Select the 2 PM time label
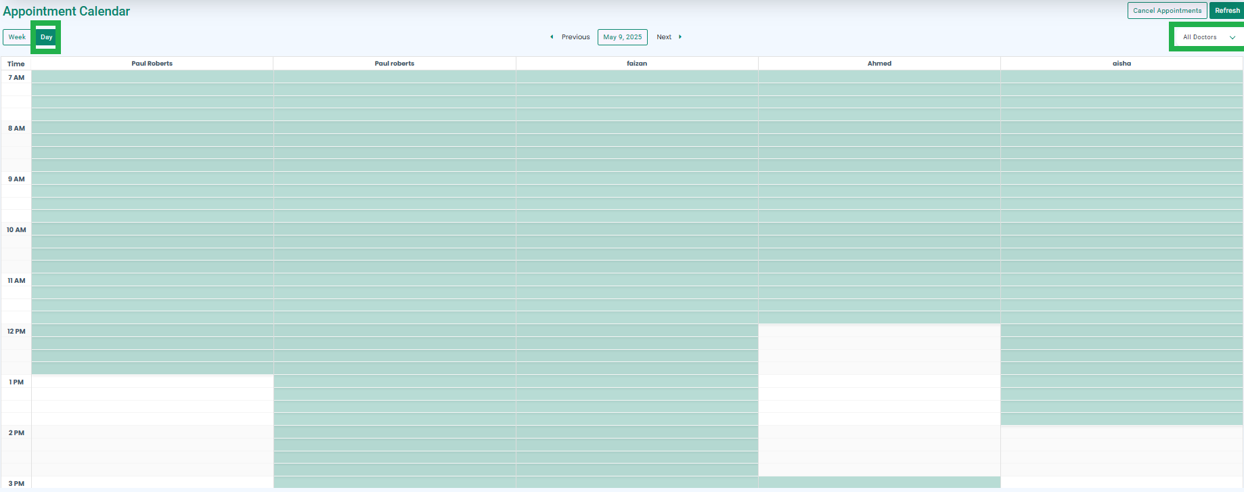 point(16,433)
